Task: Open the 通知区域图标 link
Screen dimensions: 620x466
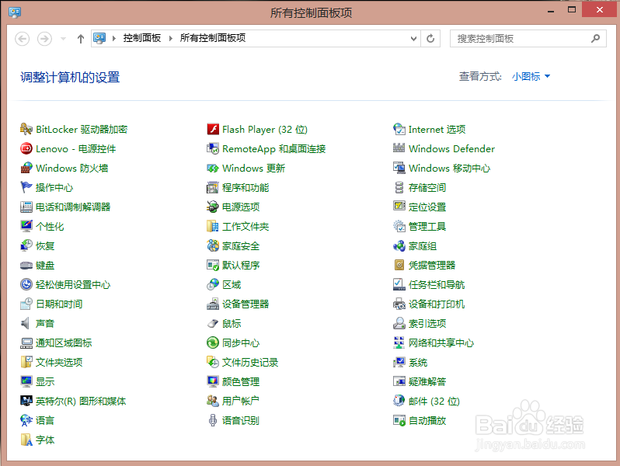Action: tap(63, 343)
